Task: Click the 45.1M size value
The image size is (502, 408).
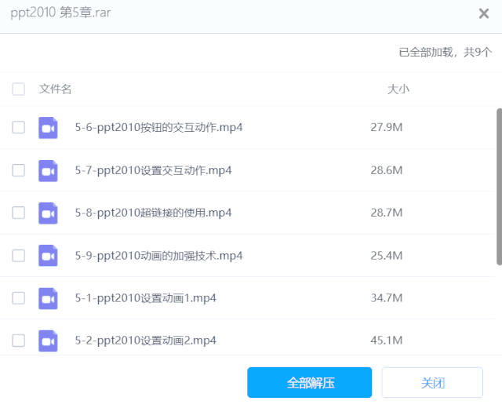Action: click(387, 341)
